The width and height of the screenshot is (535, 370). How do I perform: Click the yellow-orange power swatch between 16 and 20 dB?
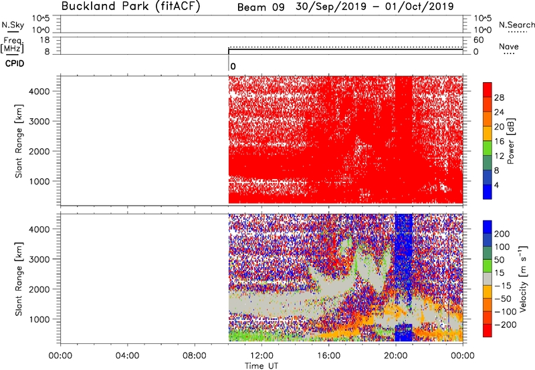(x=488, y=134)
